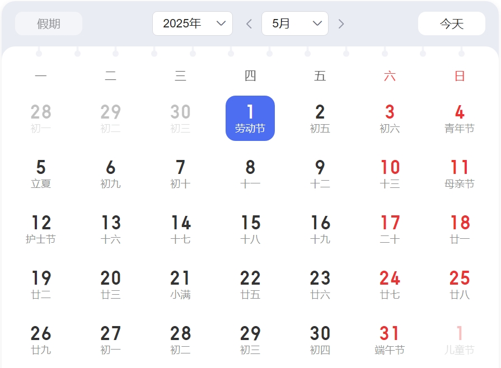
Task: Select May 21 小满
Action: [x=180, y=285]
